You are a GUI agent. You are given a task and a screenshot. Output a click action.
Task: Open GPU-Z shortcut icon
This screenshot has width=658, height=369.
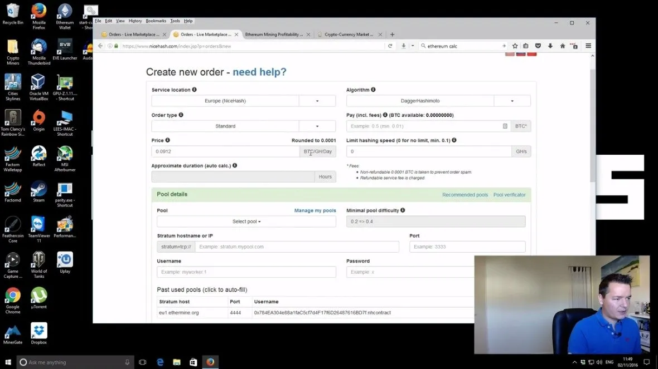coord(65,87)
